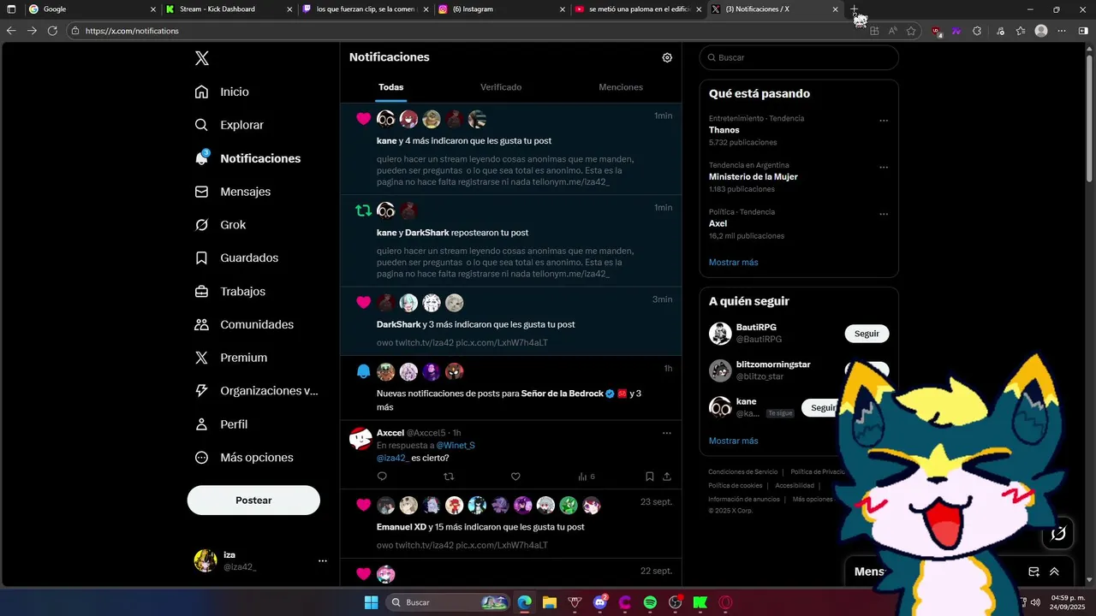Open Grok floating button

pos(1058,534)
